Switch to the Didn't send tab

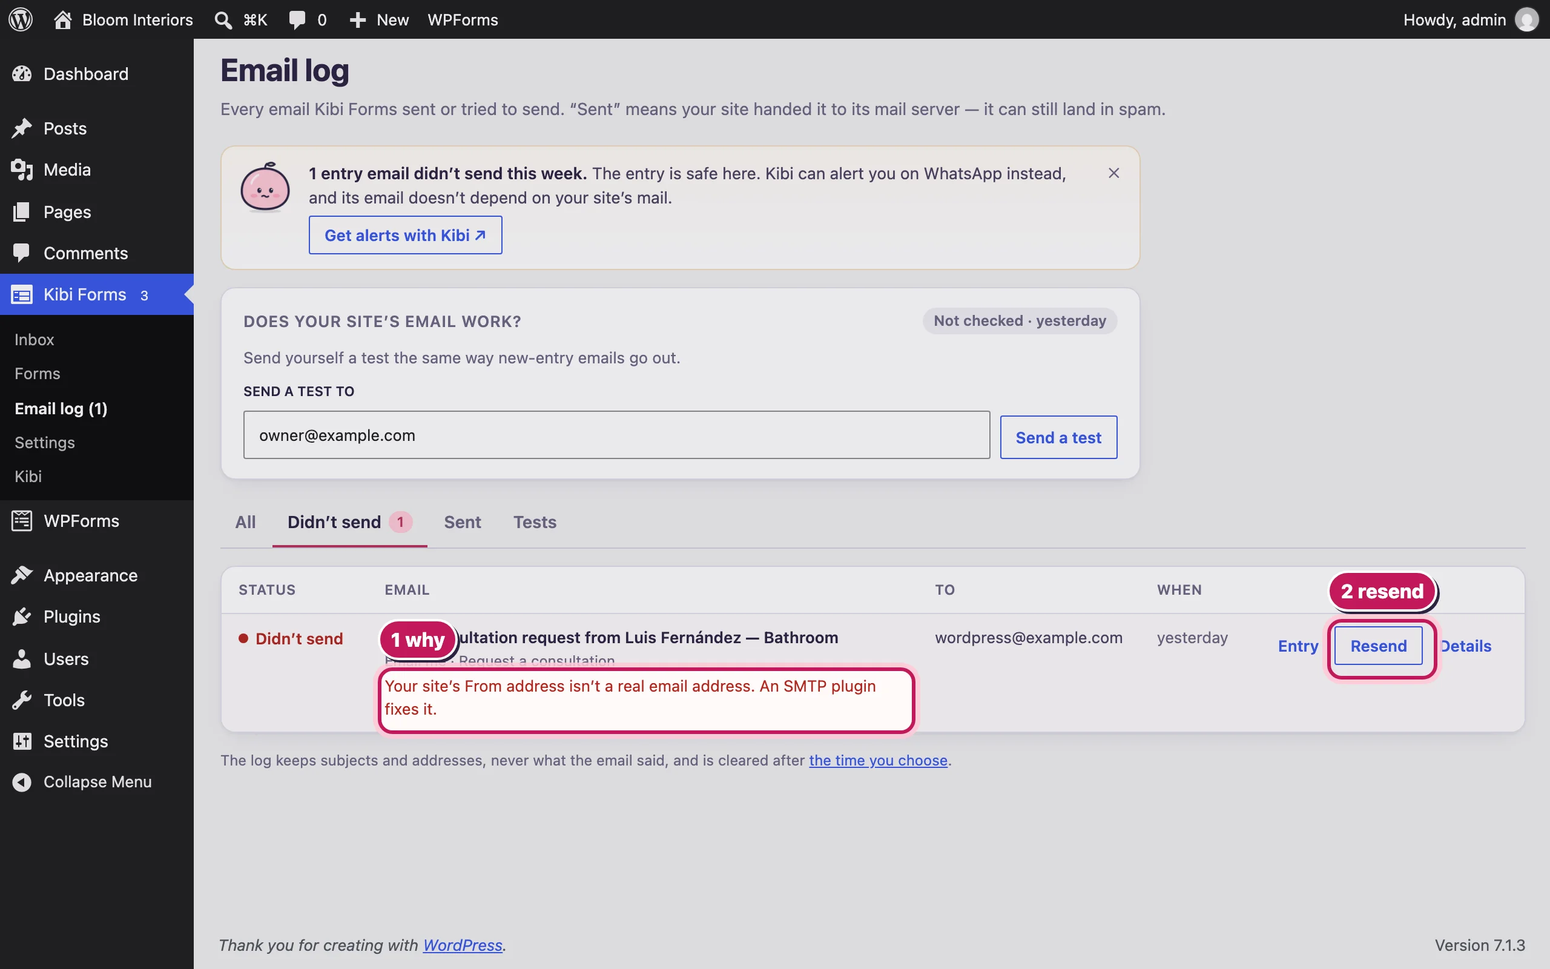[x=350, y=522]
